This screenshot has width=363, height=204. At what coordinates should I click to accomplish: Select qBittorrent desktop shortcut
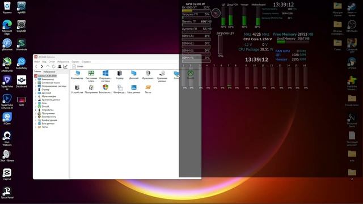coord(7,44)
